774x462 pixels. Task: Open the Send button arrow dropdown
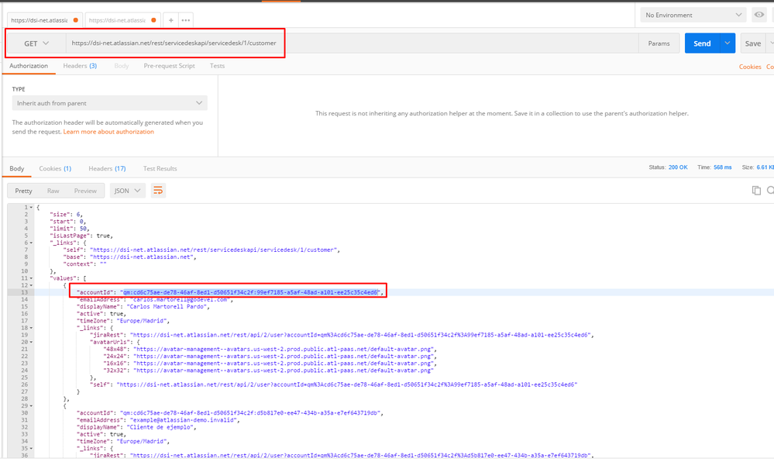click(x=728, y=43)
